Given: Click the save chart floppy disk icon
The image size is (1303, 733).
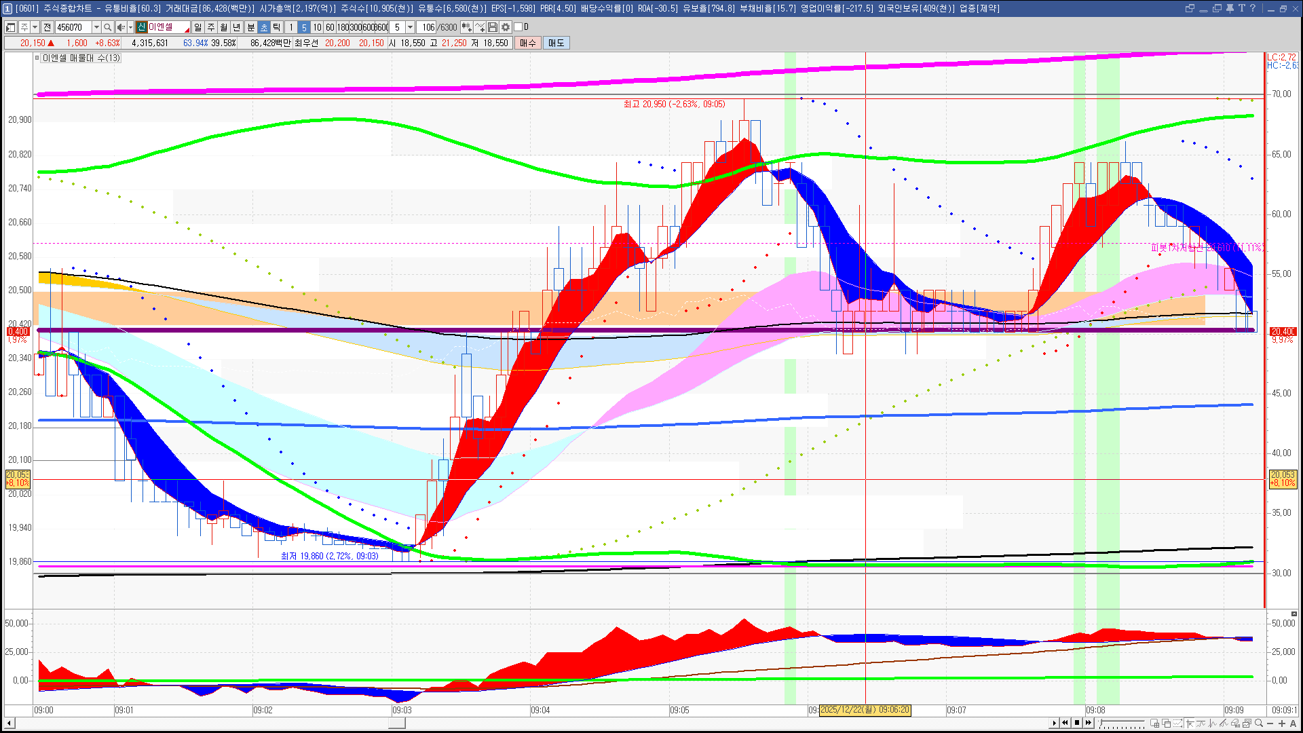Looking at the screenshot, I should [x=493, y=27].
